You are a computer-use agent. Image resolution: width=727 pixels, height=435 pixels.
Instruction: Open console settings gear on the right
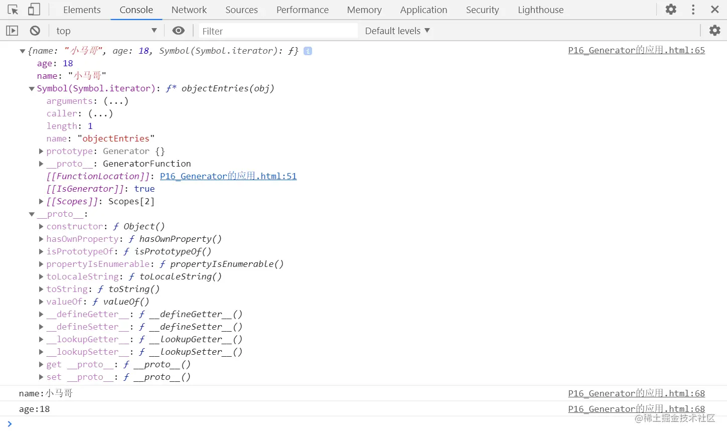[x=715, y=31]
